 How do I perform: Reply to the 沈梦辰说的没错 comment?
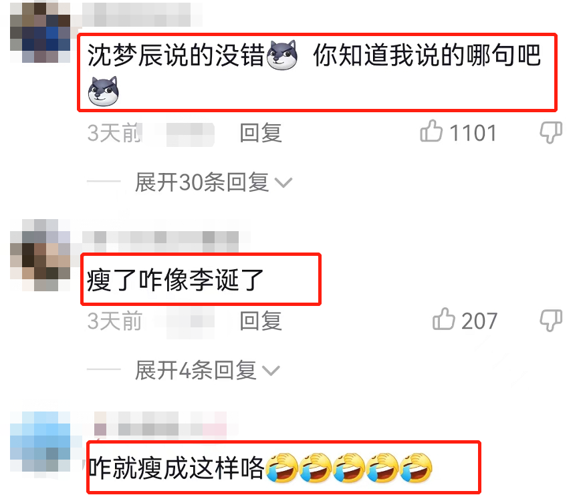(x=261, y=133)
